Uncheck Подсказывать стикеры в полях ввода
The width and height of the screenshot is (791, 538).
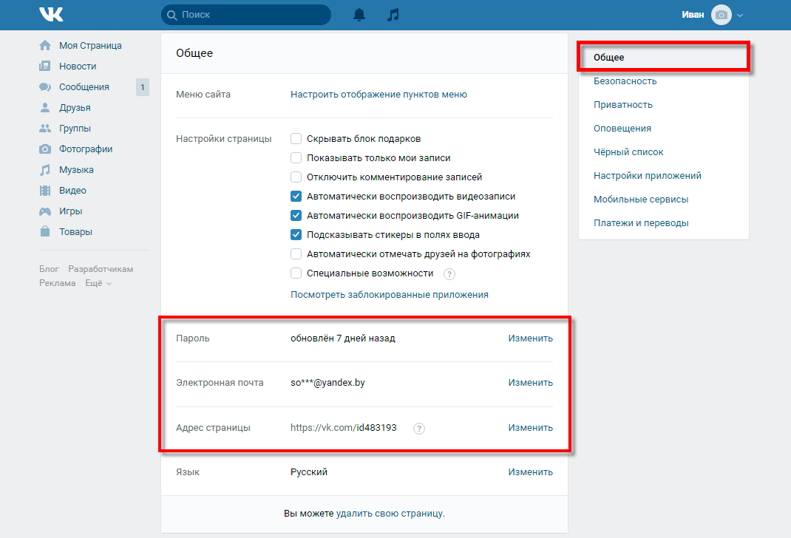(x=296, y=234)
